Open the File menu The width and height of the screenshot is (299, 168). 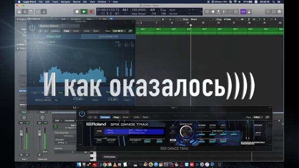coord(41,2)
